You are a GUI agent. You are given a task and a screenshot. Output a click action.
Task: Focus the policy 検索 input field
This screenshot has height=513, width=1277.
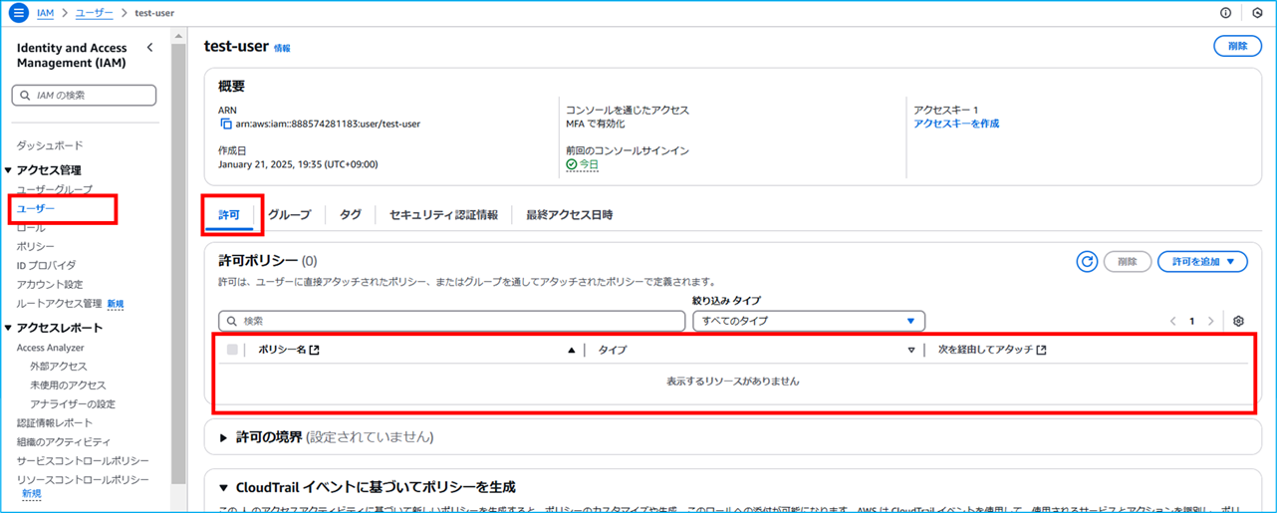[x=452, y=321]
